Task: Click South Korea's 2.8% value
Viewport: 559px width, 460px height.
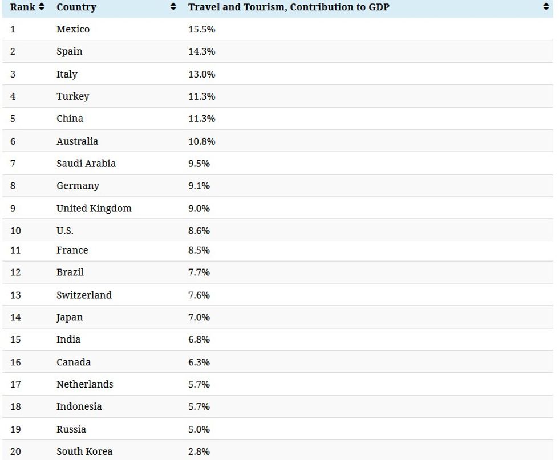Action: (199, 451)
